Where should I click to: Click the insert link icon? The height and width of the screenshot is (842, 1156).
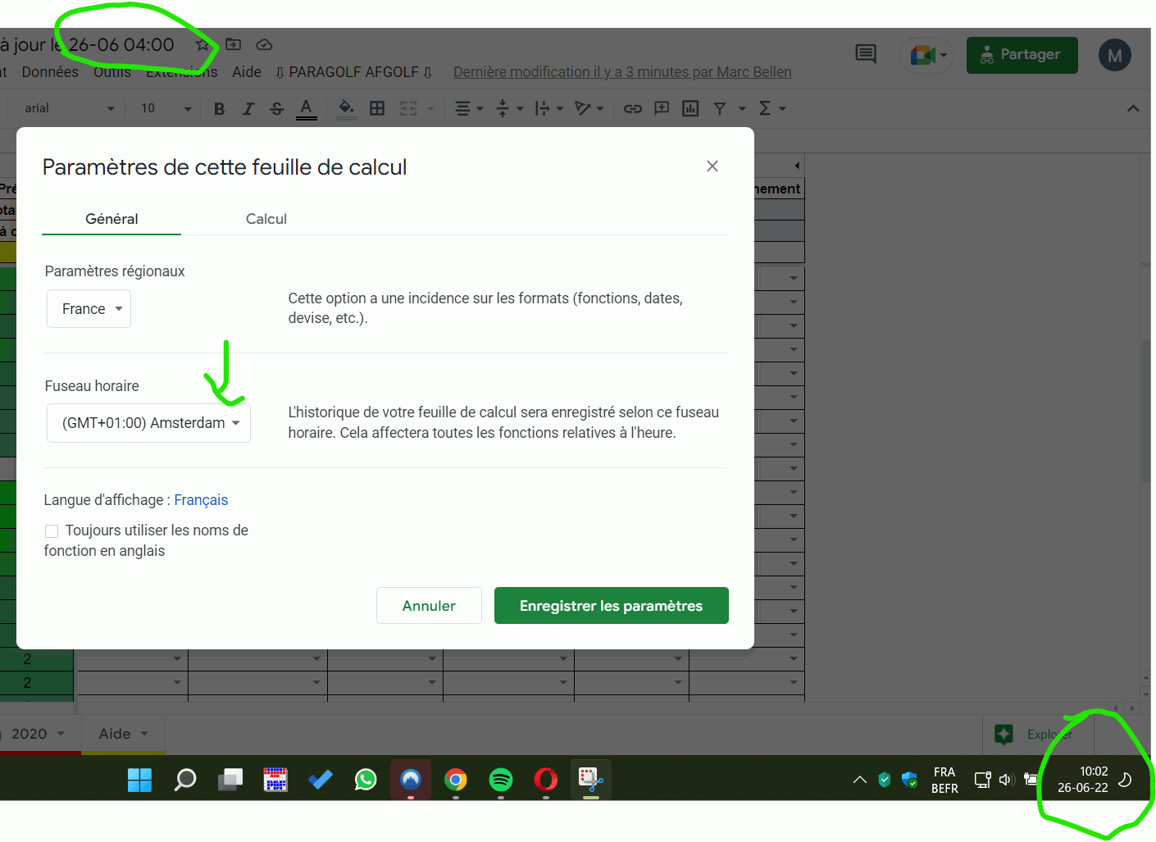[x=632, y=108]
